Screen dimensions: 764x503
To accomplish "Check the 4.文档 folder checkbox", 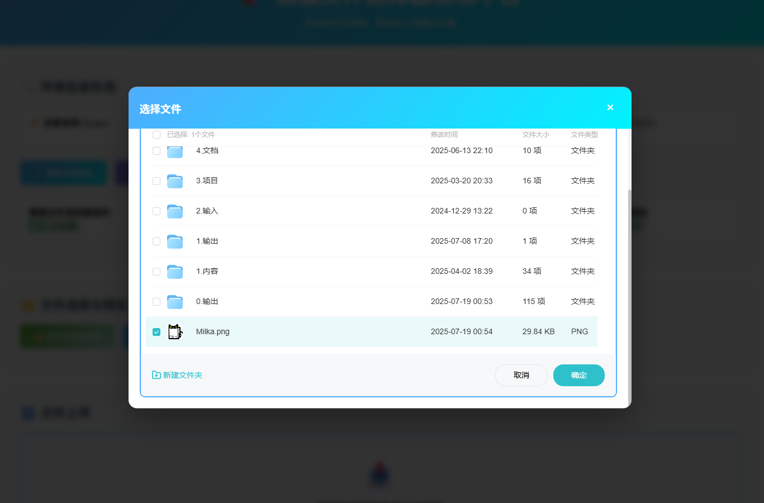I will click(x=156, y=151).
